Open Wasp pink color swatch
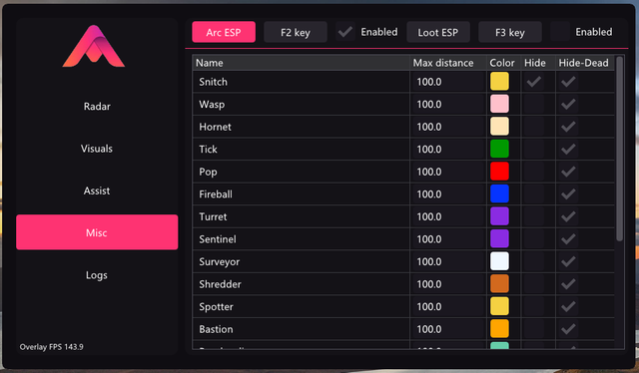Image resolution: width=639 pixels, height=373 pixels. click(499, 104)
